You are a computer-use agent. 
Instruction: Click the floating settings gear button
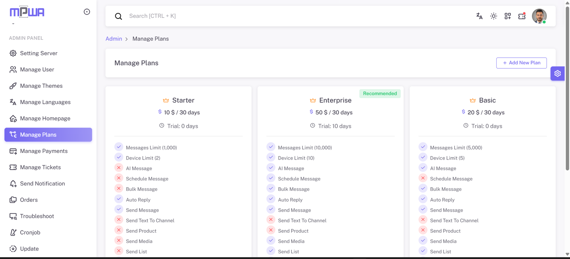558,74
